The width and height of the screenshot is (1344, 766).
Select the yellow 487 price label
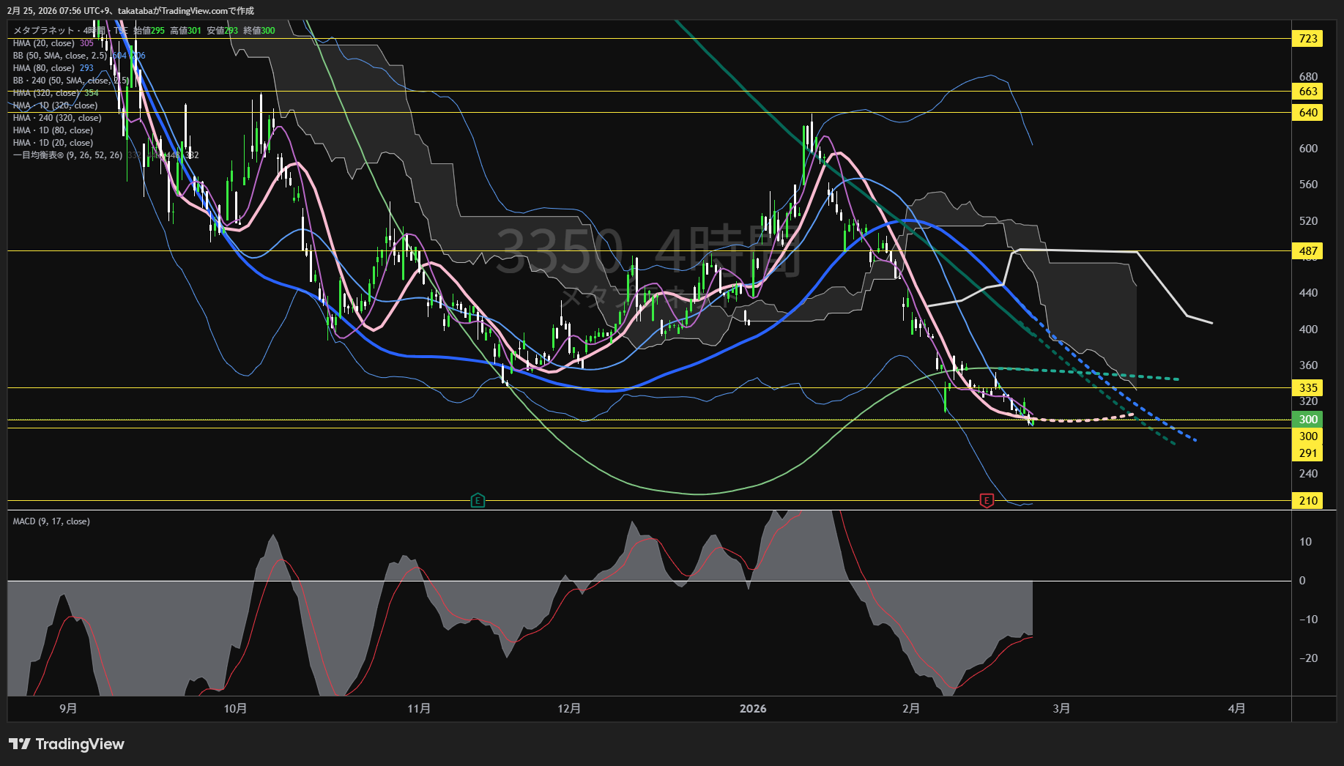point(1307,251)
